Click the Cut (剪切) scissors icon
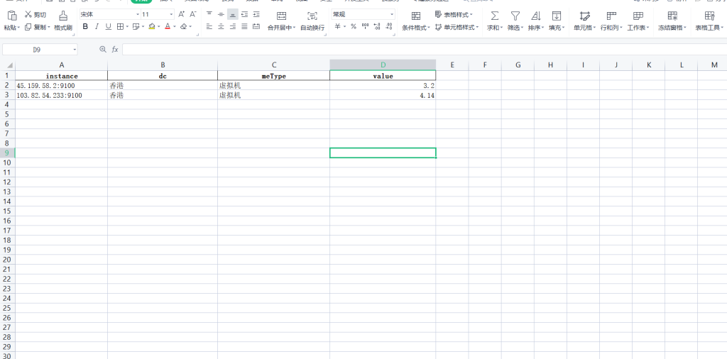This screenshot has width=727, height=359. click(28, 14)
